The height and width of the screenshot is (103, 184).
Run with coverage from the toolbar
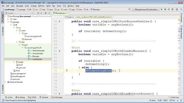169,9
